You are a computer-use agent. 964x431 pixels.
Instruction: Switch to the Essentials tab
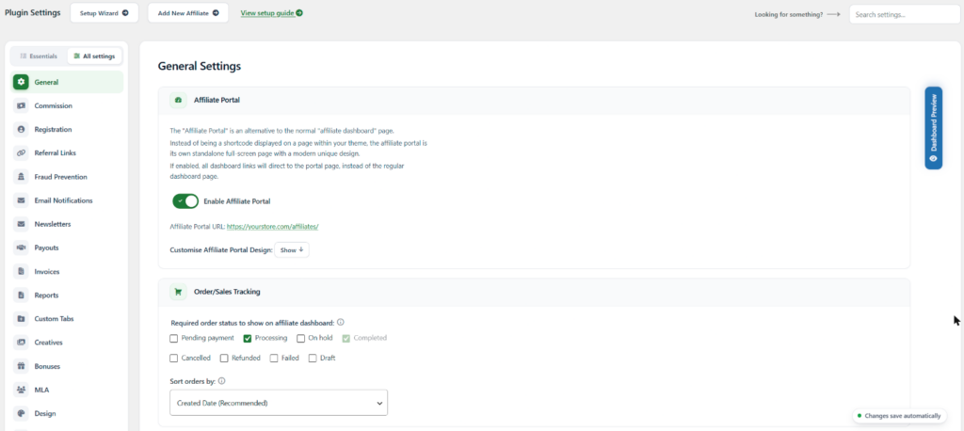tap(39, 56)
